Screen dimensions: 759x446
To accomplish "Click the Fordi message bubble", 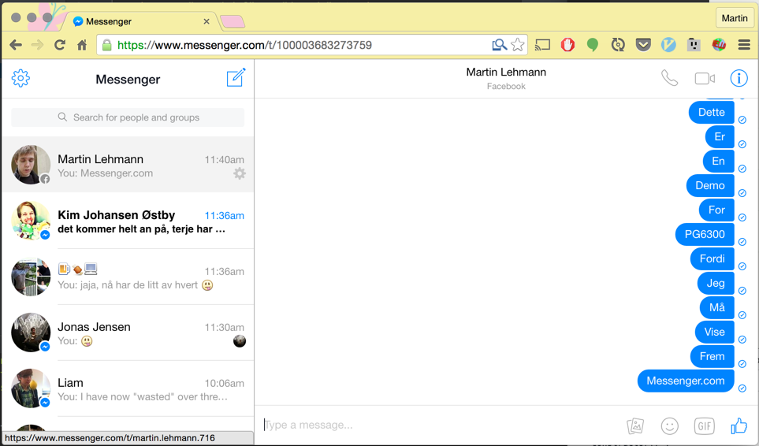I will (712, 258).
